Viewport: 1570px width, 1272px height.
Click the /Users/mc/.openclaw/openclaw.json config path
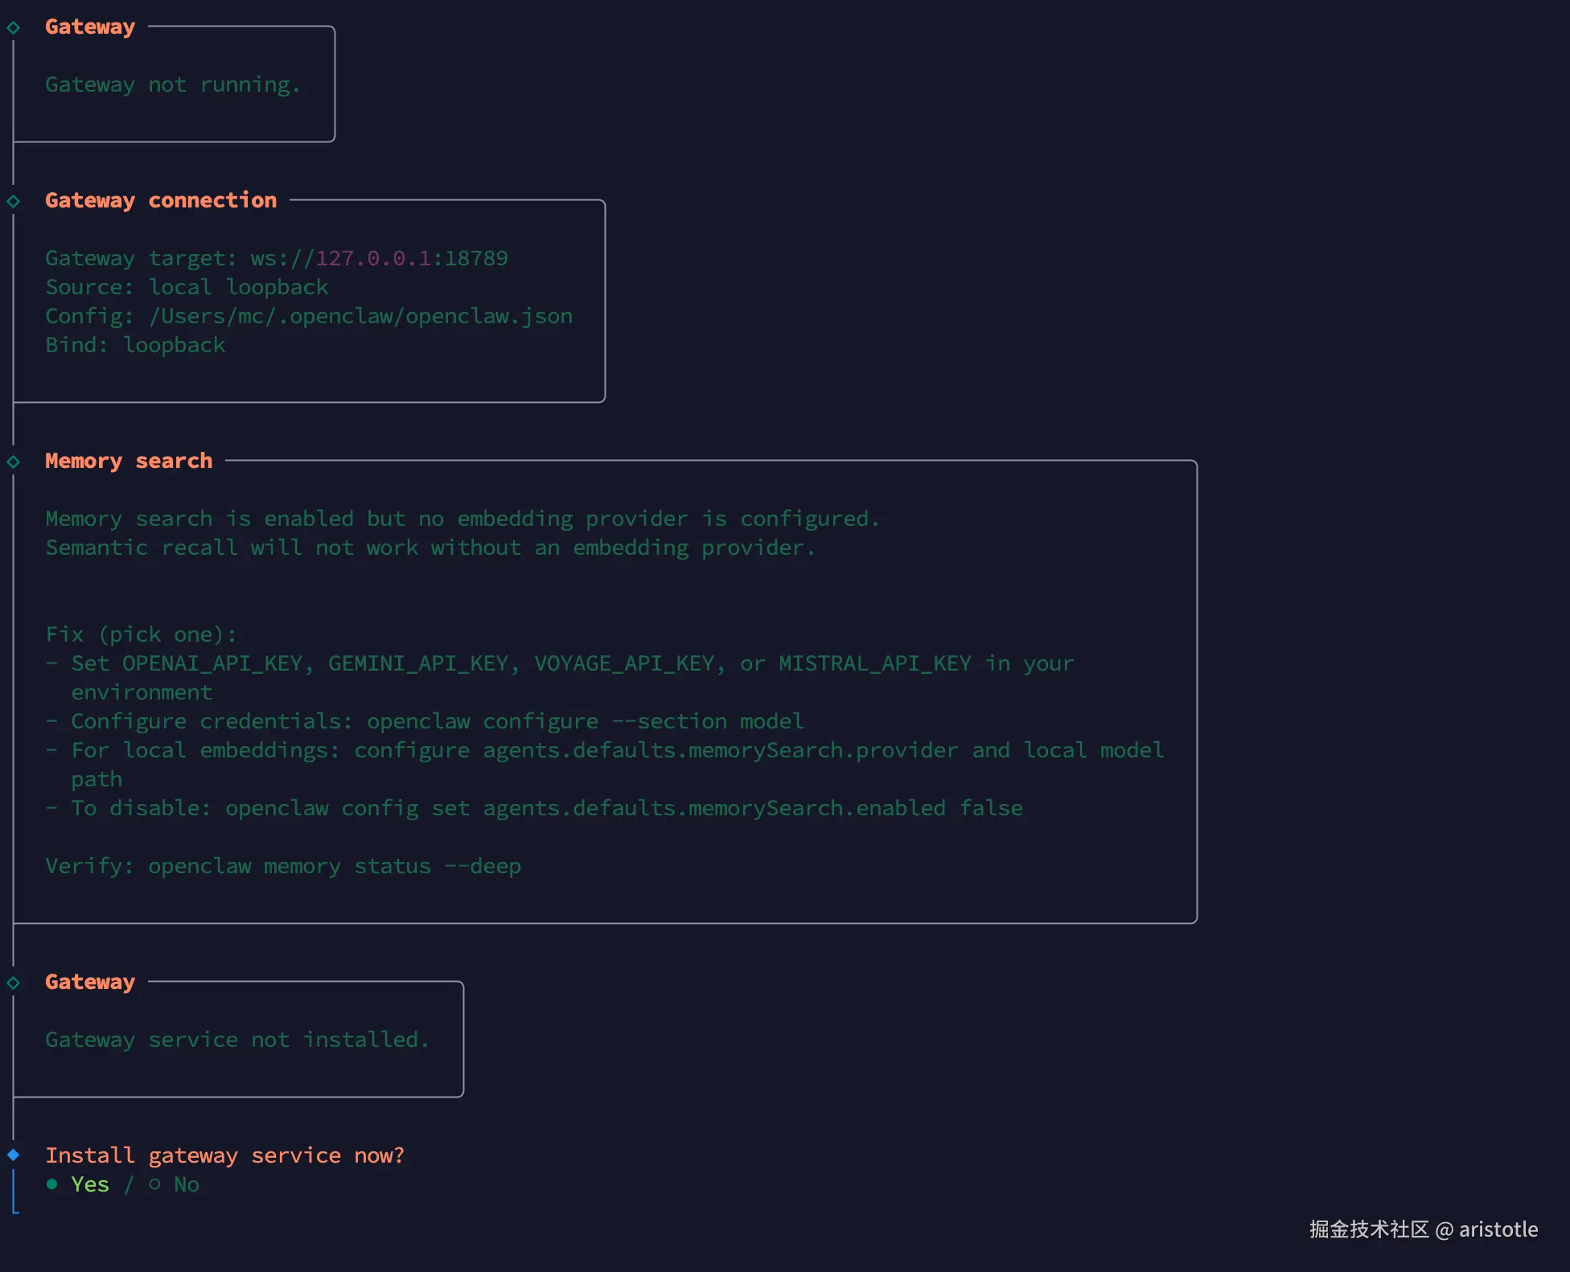(360, 316)
